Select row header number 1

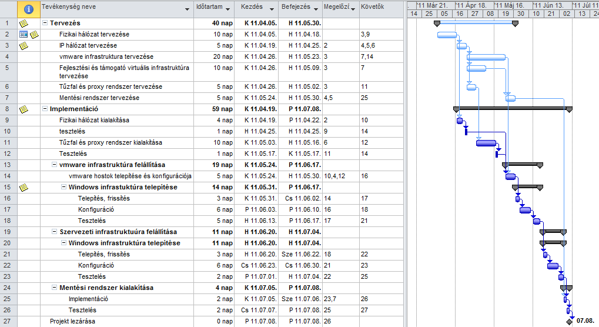tap(7, 23)
